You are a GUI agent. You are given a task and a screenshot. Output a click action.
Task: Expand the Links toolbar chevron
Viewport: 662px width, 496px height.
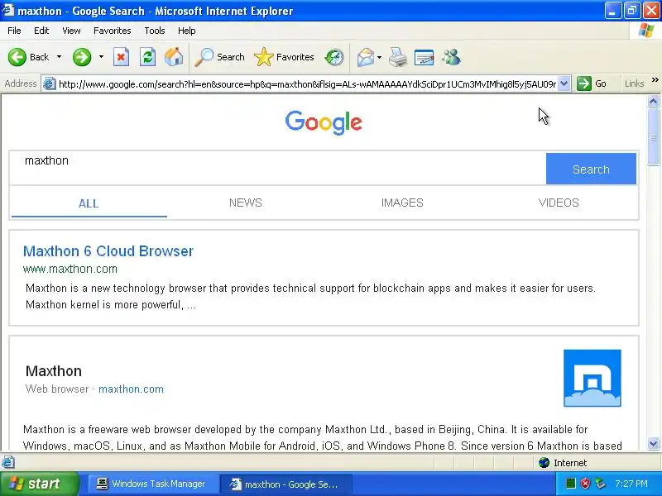click(x=655, y=79)
